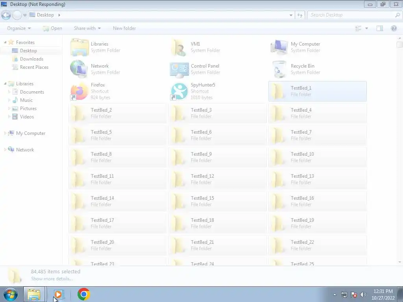Open the view options dropdown arrow
The width and height of the screenshot is (403, 302).
point(367,28)
